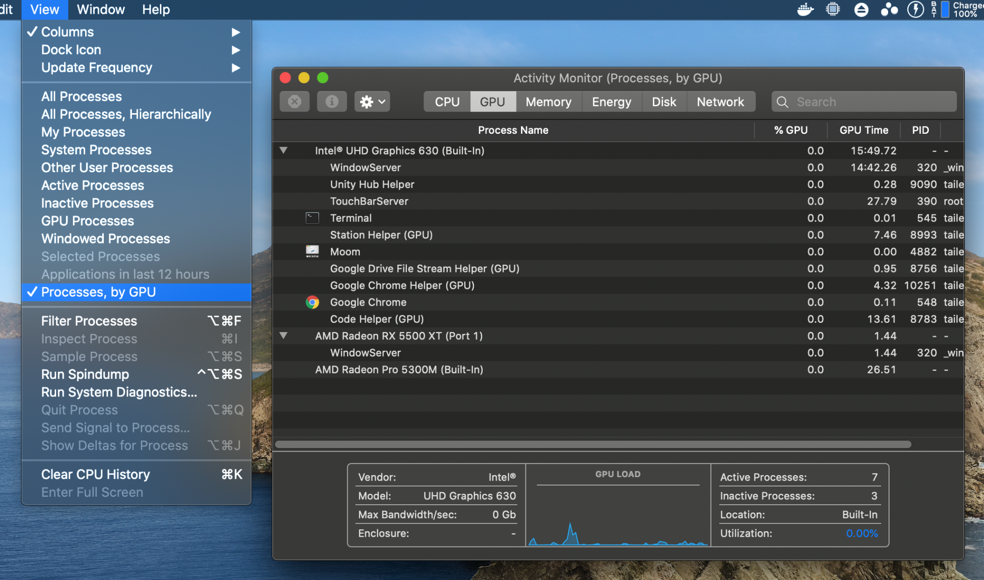Click the CPU chip icon in menu bar
Viewport: 984px width, 580px height.
833,9
